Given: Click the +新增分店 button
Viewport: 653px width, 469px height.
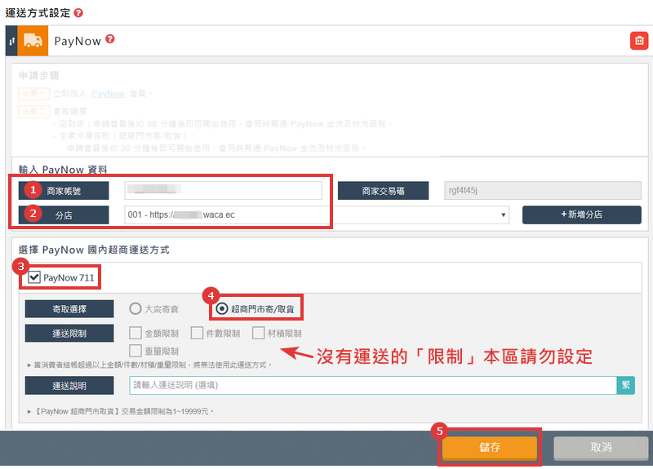Looking at the screenshot, I should click(x=582, y=215).
